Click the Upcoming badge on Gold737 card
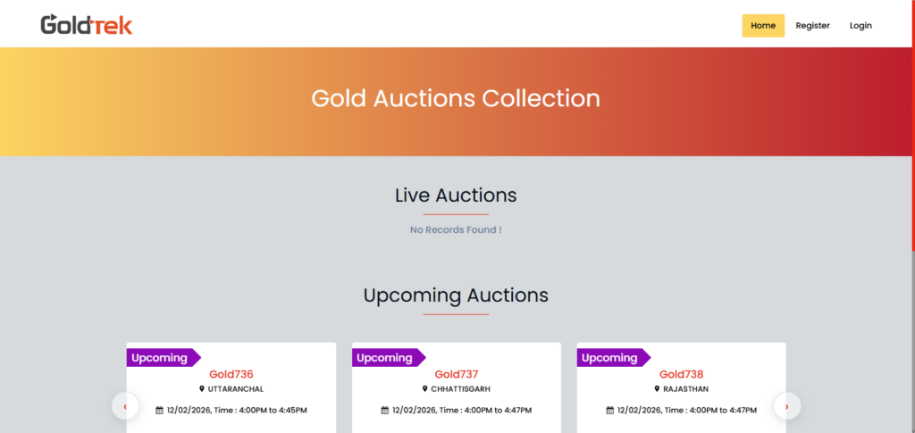Viewport: 915px width, 433px height. tap(386, 358)
